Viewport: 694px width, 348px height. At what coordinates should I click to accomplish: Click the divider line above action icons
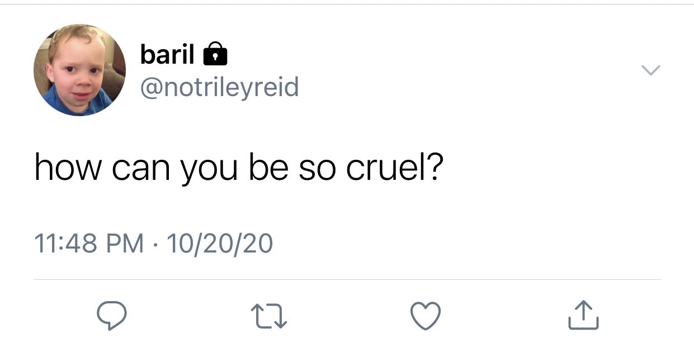pos(347,279)
